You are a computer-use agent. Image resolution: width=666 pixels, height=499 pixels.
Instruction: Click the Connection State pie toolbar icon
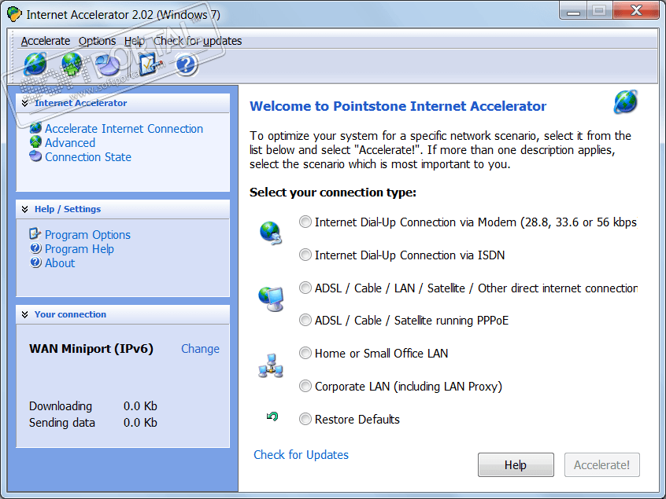pos(108,64)
